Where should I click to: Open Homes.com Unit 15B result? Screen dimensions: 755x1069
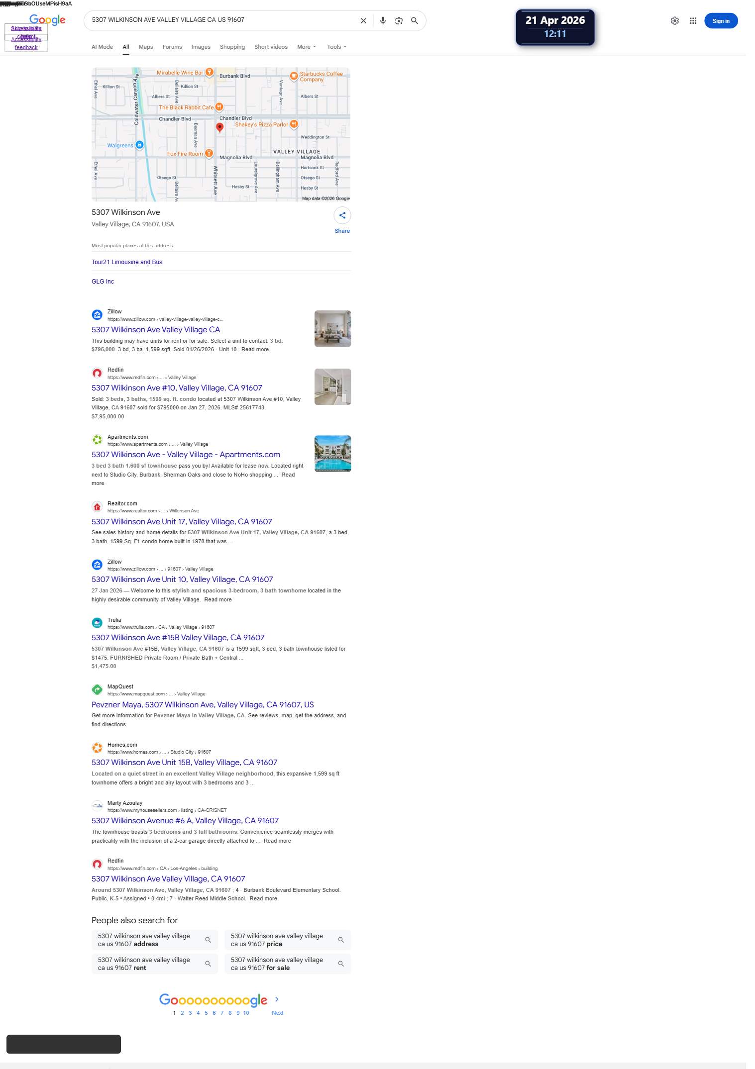click(185, 763)
